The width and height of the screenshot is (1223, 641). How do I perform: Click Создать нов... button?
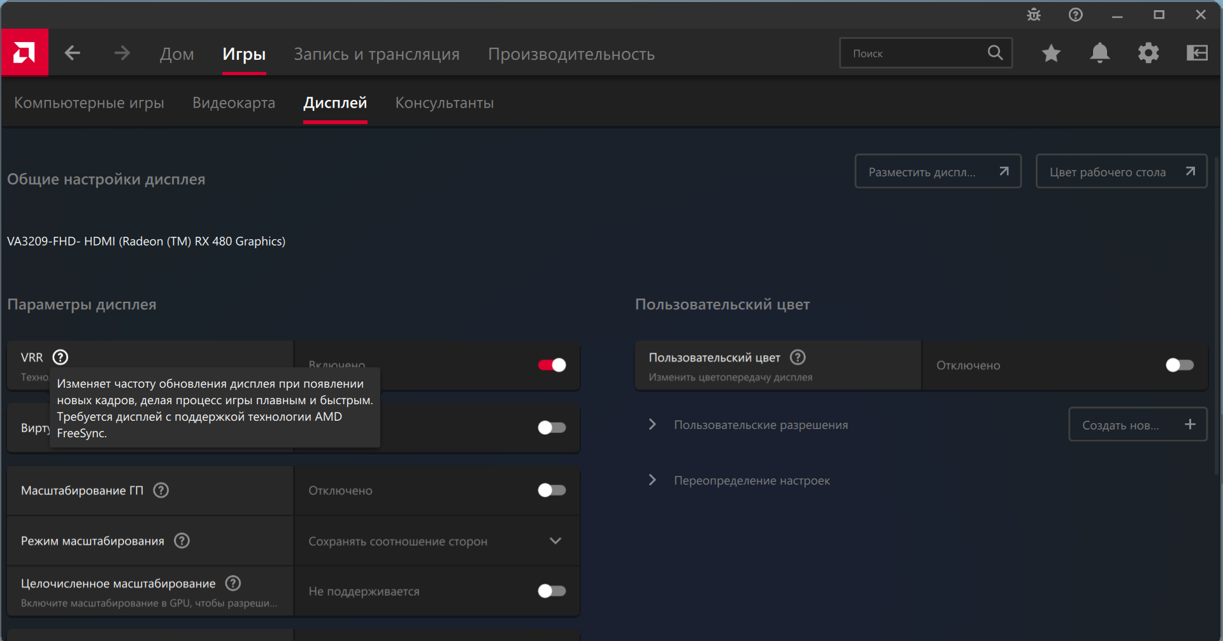(x=1138, y=425)
